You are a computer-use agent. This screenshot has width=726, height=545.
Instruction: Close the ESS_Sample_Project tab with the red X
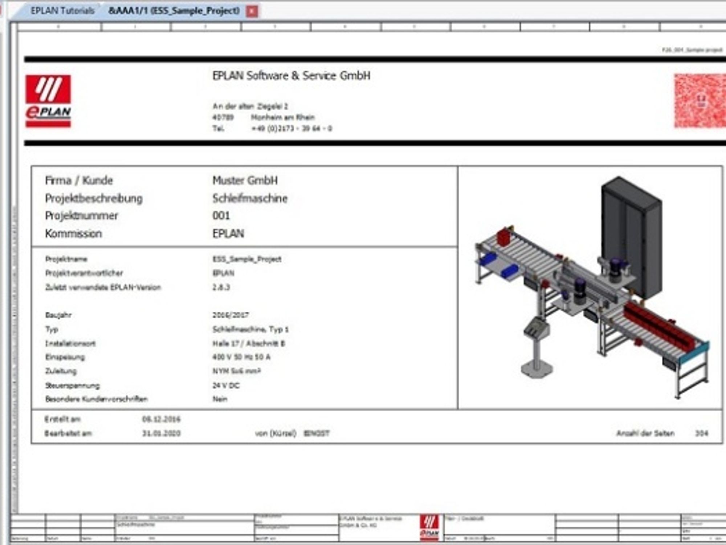(252, 11)
